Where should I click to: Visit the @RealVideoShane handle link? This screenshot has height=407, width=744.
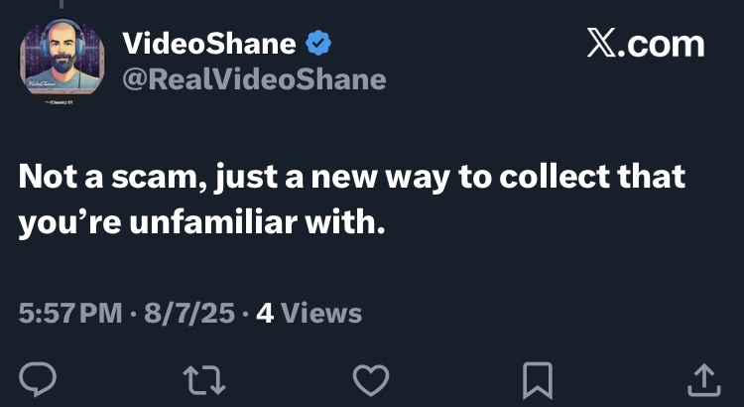click(x=253, y=78)
